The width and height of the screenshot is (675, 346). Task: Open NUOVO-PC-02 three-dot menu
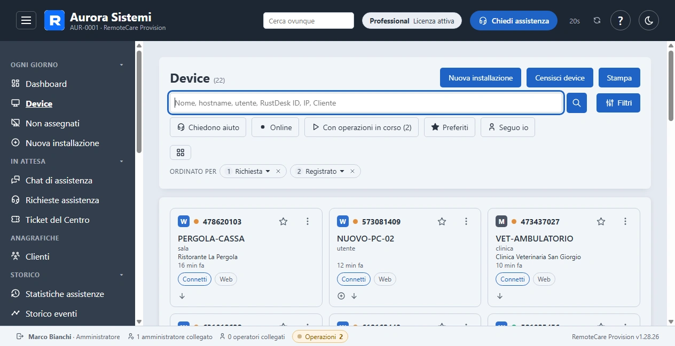pos(466,221)
